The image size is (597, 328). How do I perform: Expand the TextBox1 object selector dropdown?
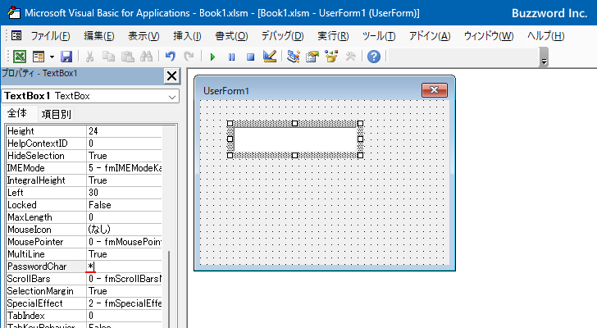[x=172, y=97]
